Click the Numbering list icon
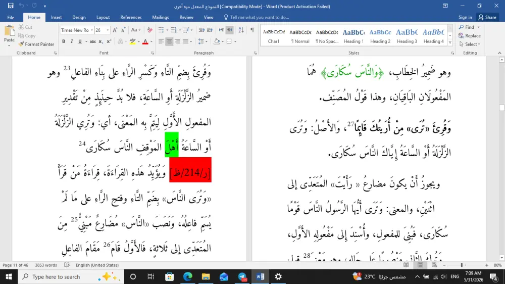Viewport: 505px width, 284px height. click(x=174, y=30)
